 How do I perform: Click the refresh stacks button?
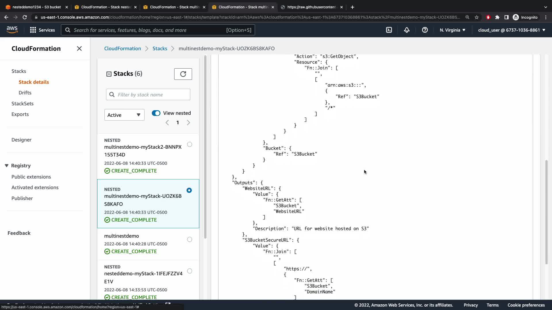point(183,74)
